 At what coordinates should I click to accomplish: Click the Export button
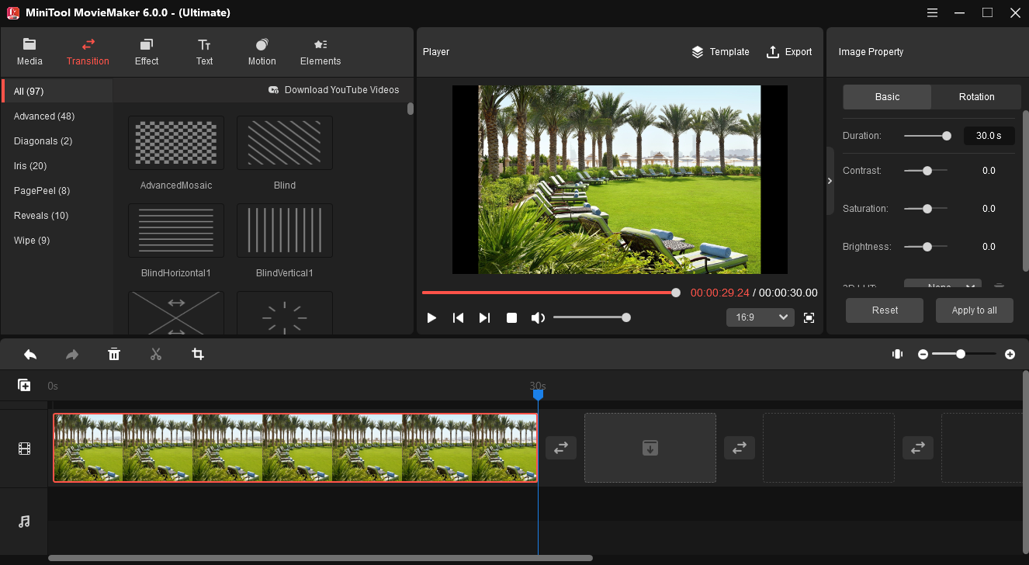click(789, 52)
